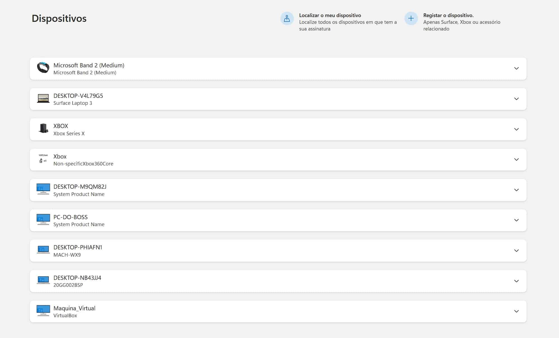Click the Find my device location icon

[x=287, y=18]
